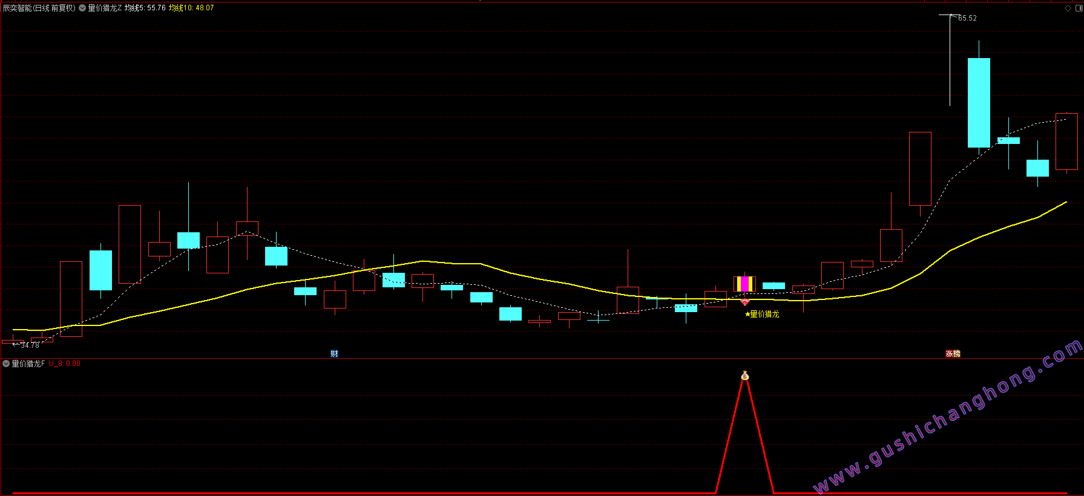Click the yellow 均线10: 48.07 value
Viewport: 1084px width, 496px height.
191,8
